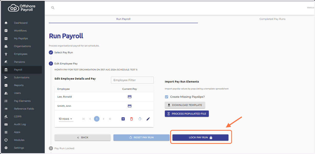Click the Apps grid icon

pyautogui.click(x=6, y=132)
